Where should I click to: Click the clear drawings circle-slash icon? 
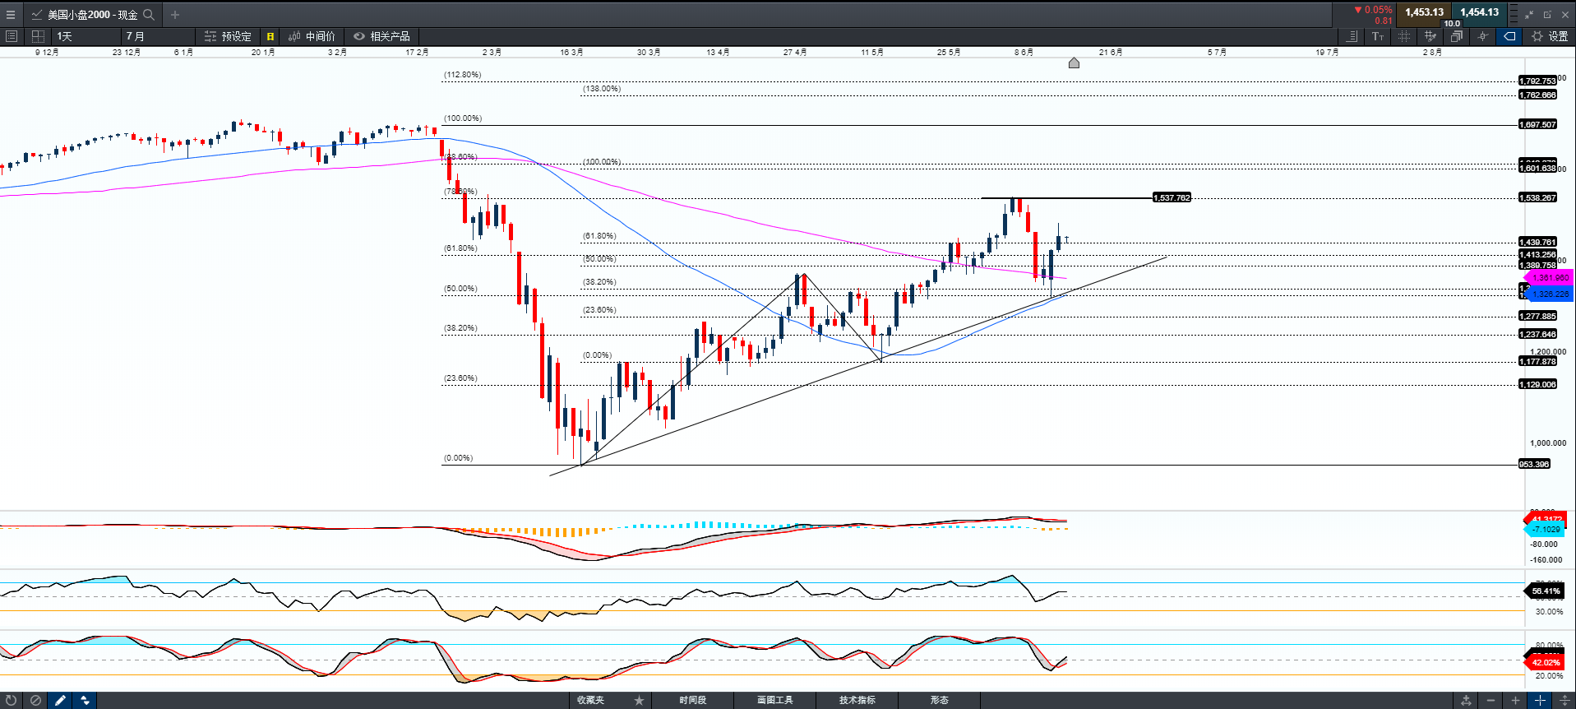pyautogui.click(x=35, y=701)
